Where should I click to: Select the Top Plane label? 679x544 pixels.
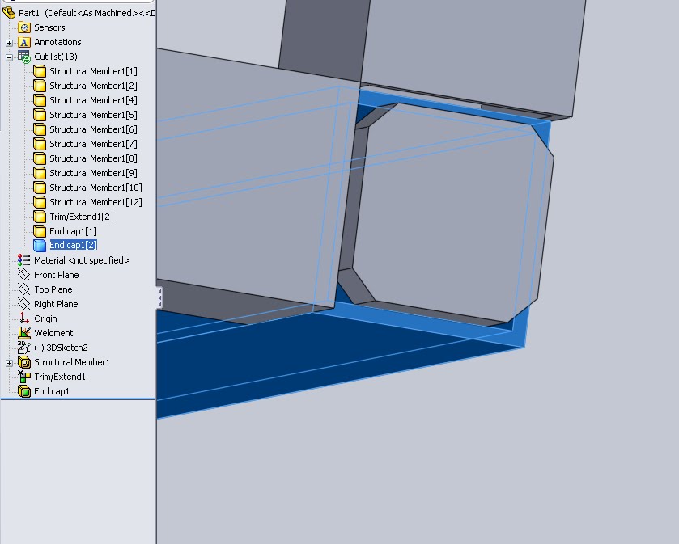(x=53, y=289)
